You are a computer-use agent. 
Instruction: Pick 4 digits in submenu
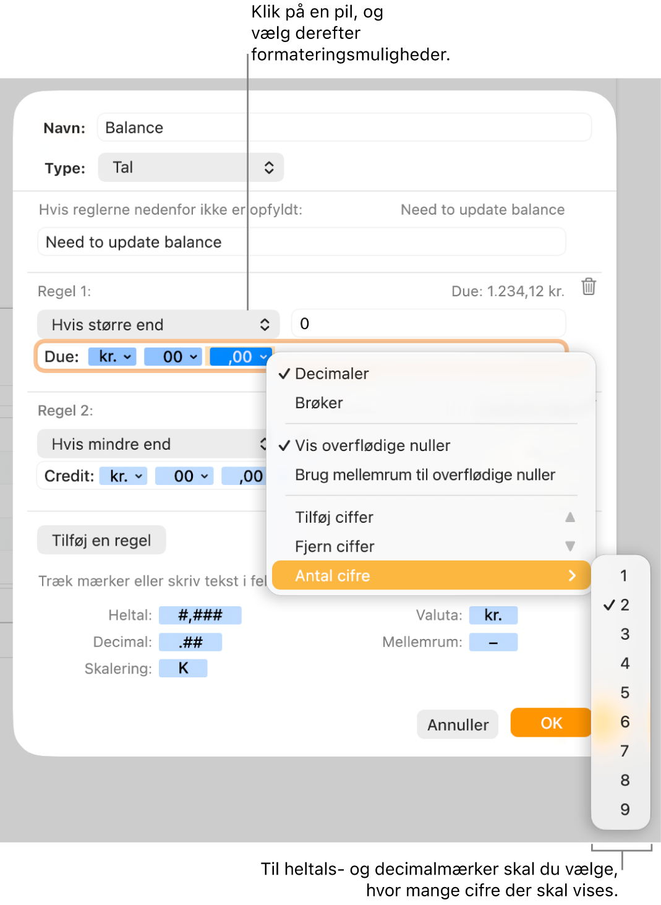621,663
